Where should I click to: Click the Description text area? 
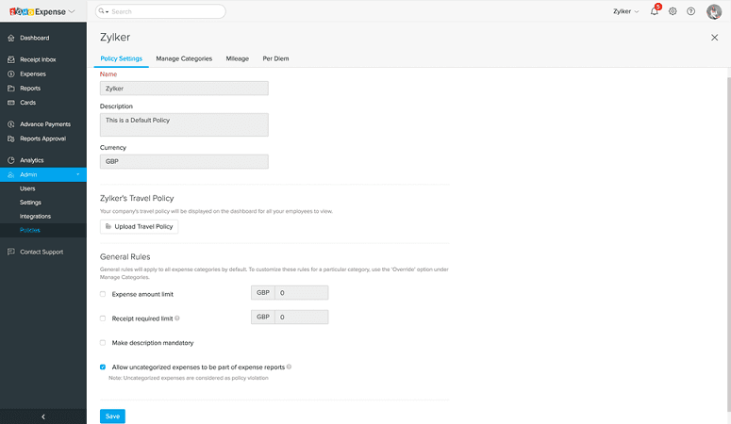coord(184,125)
